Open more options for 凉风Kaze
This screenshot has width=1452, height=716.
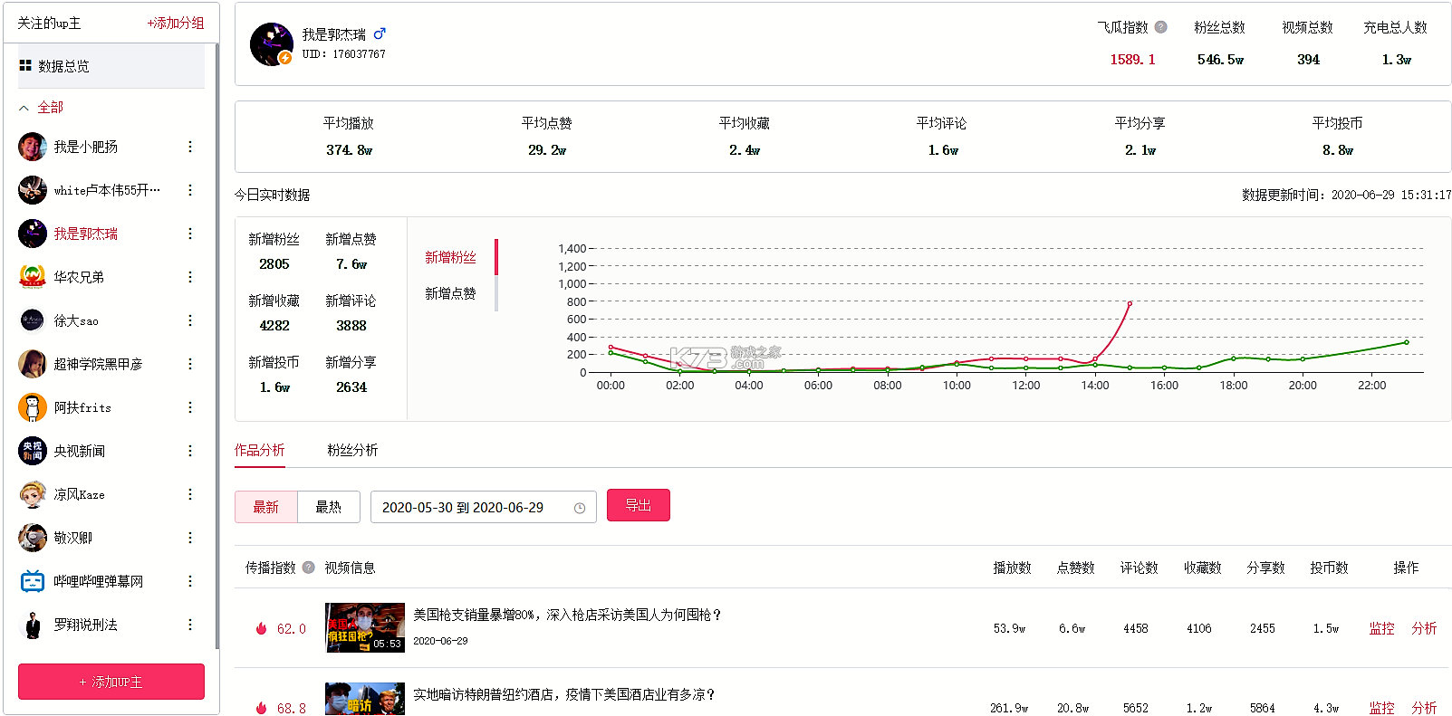click(x=190, y=494)
